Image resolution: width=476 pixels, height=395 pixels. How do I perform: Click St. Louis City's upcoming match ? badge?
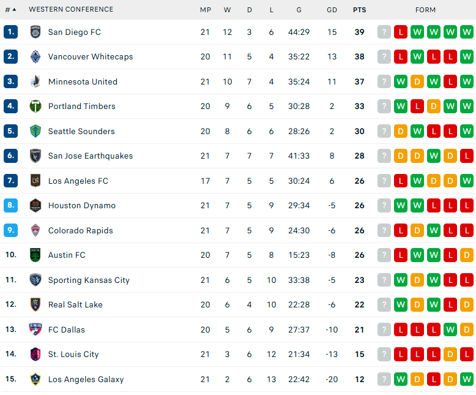coord(384,355)
